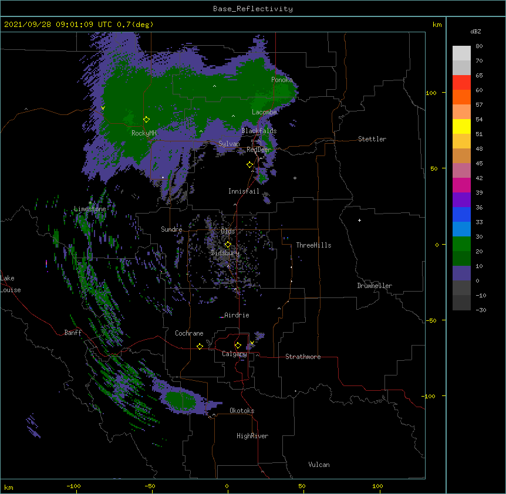506x494 pixels.
Task: Select the 54 dBZ yellow color swatch
Action: (x=461, y=126)
